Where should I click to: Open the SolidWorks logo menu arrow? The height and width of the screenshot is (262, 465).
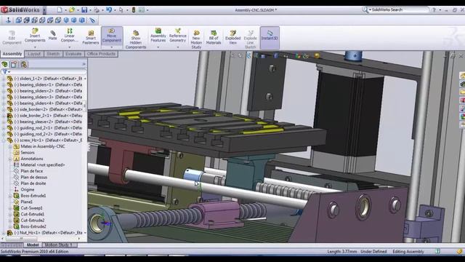point(44,10)
